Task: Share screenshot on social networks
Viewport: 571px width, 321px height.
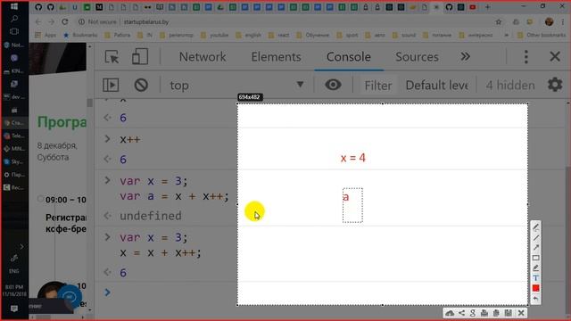Action: coord(462,313)
